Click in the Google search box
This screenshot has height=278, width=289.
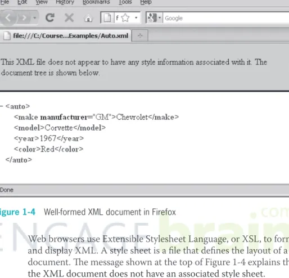pos(226,18)
